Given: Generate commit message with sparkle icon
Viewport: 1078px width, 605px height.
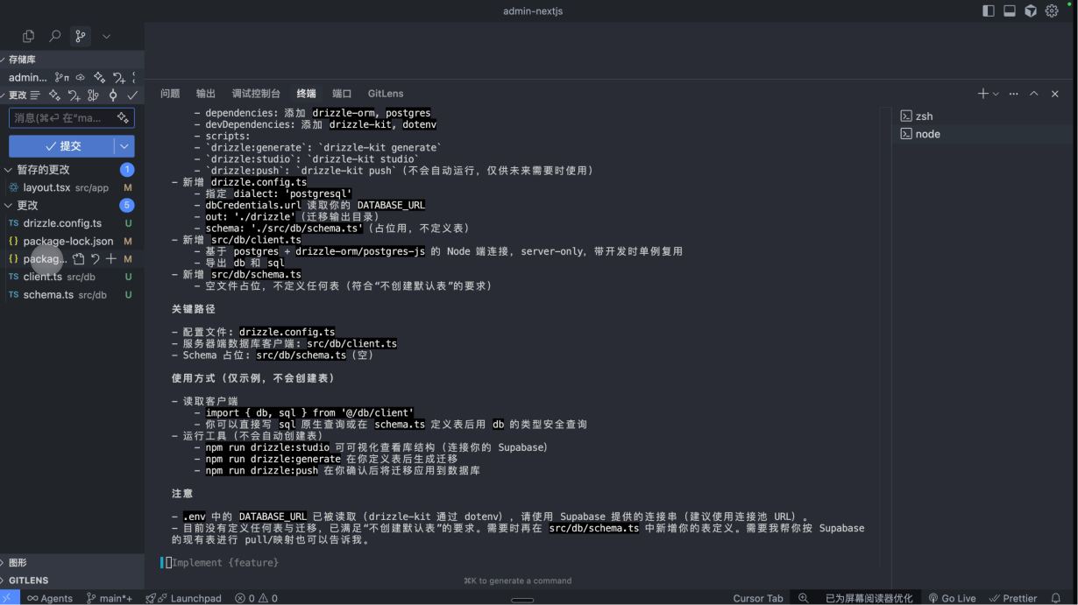Looking at the screenshot, I should point(124,117).
